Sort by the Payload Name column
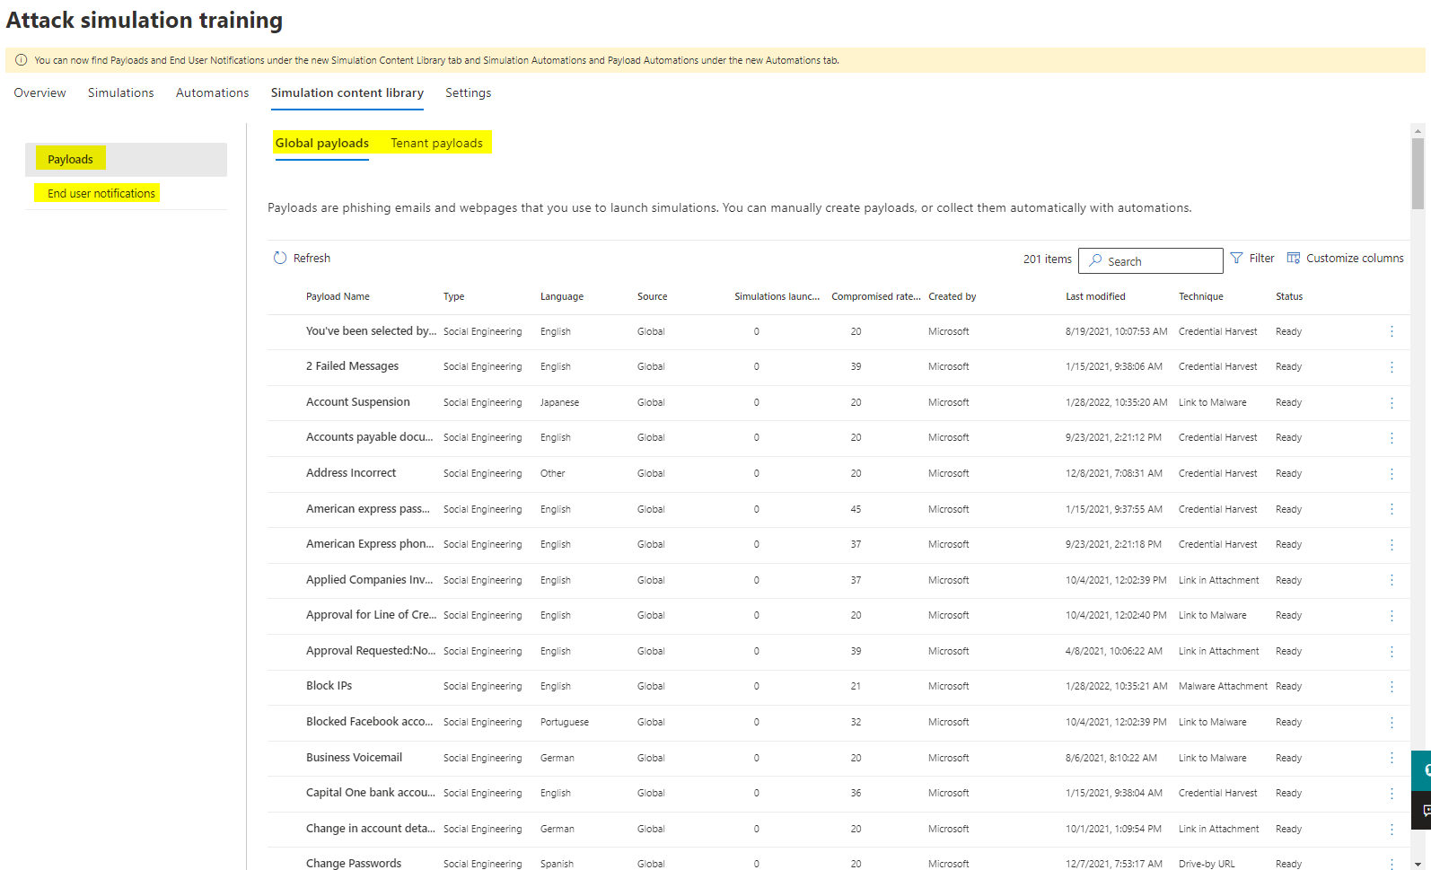Screen dimensions: 1431x870 (x=338, y=297)
